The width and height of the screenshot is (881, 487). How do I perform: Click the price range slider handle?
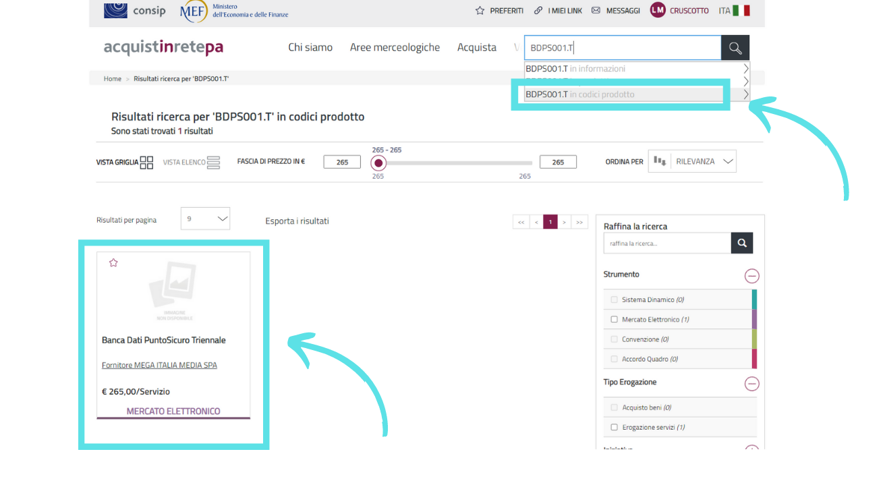pyautogui.click(x=378, y=163)
